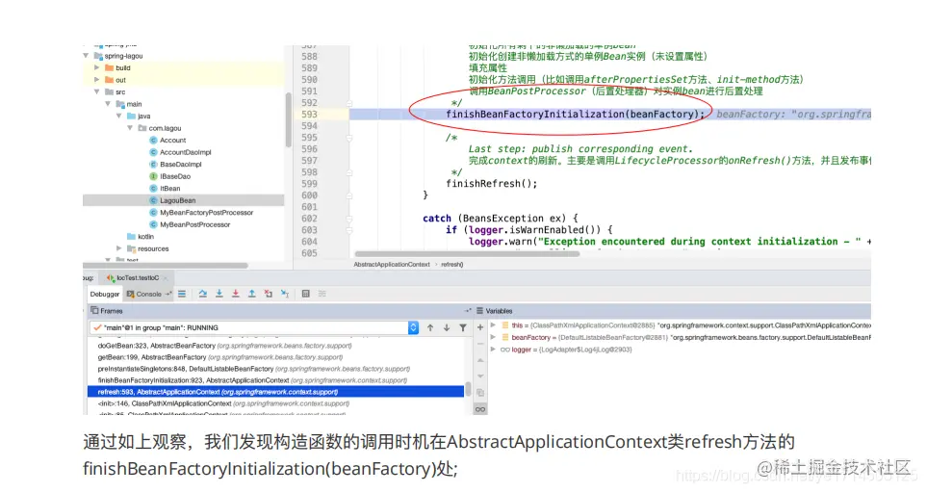Click the Variables panel header icon
This screenshot has height=493, width=927.
tap(480, 310)
